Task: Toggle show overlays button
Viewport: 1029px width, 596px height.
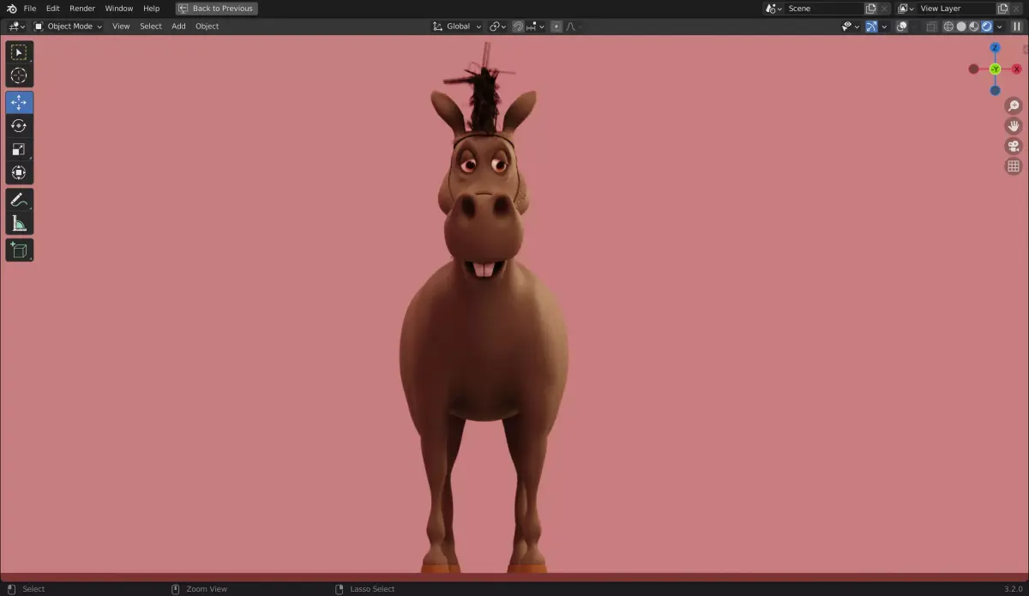Action: coord(901,27)
